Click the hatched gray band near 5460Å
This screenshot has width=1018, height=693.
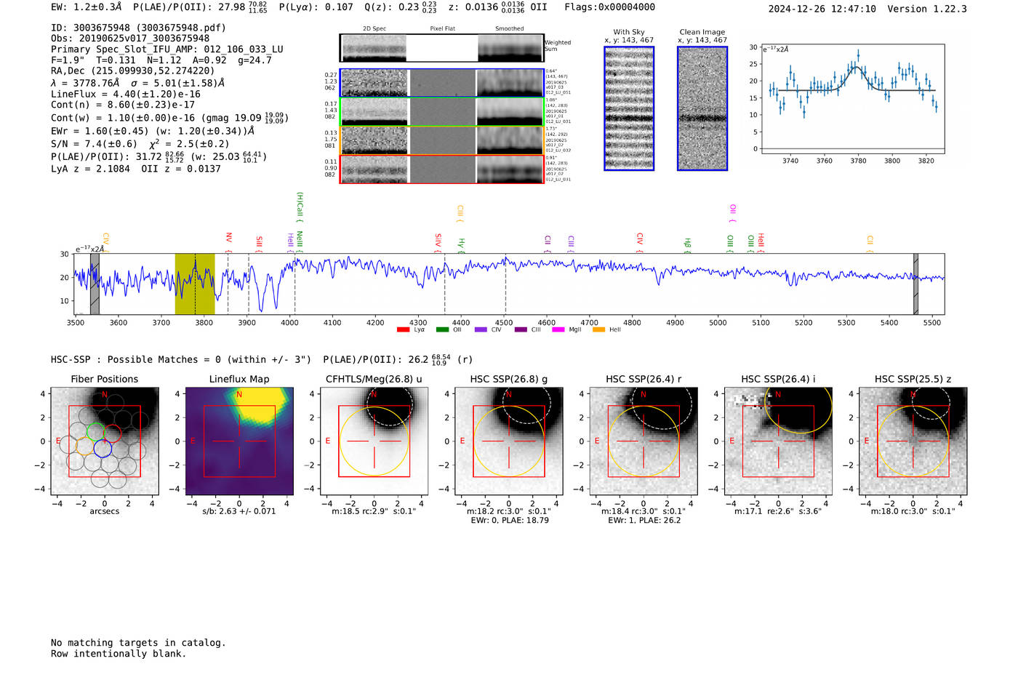tap(916, 284)
